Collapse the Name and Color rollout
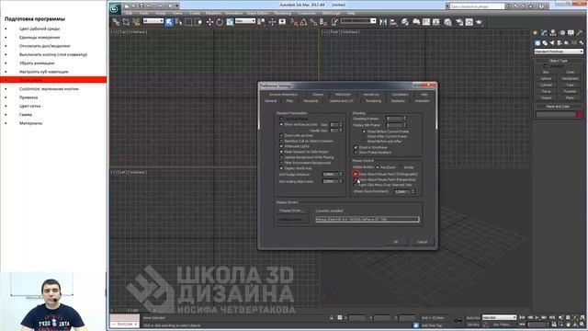Screen dimensions: 588x331 559,107
